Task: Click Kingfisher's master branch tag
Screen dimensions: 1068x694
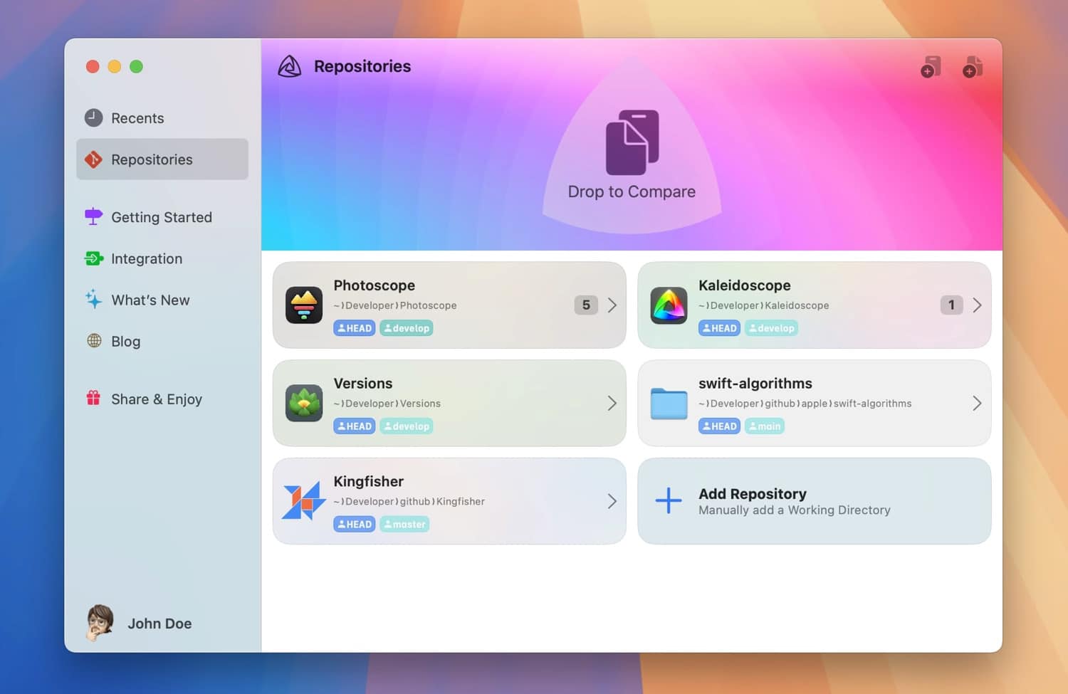Action: pyautogui.click(x=404, y=525)
